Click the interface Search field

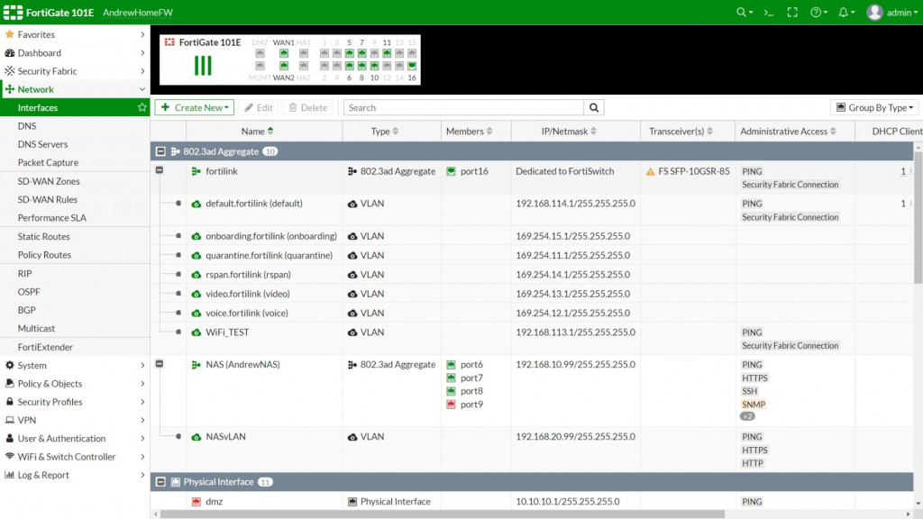click(464, 108)
